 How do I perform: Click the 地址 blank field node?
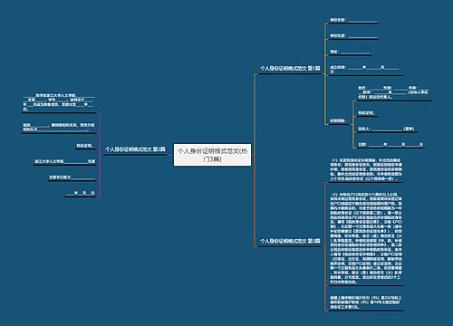[350, 52]
